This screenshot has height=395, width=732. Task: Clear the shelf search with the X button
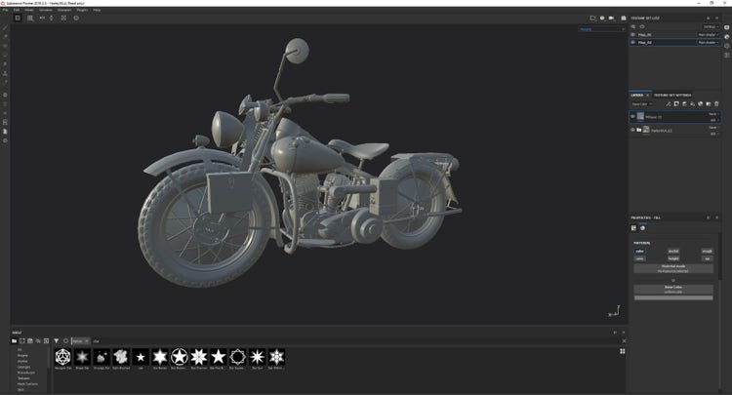click(x=624, y=341)
